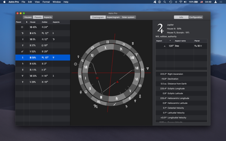
Task: Switch to the Solar system view
Action: [128, 17]
